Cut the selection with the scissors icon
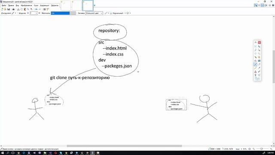The width and height of the screenshot is (275, 155). (18, 9)
